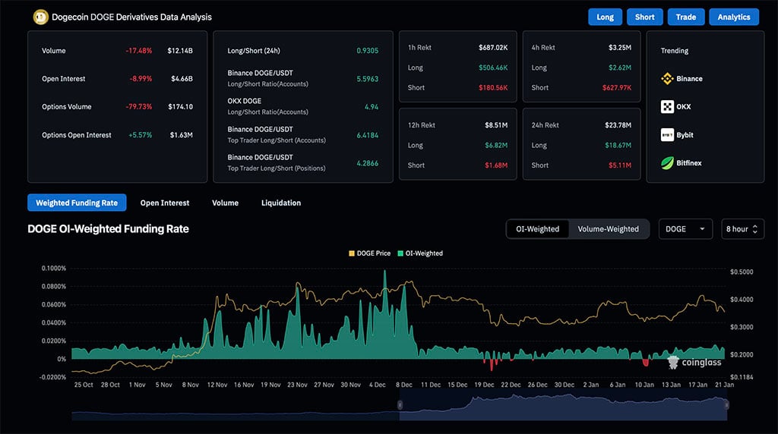Select the Weighted Funding Rate tab
778x434 pixels.
[x=77, y=203]
